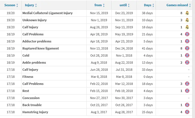Select the Fitness injury row

(x=28, y=77)
